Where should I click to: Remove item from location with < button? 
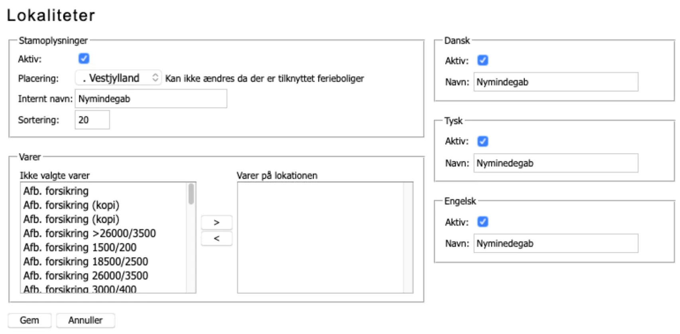(x=216, y=238)
